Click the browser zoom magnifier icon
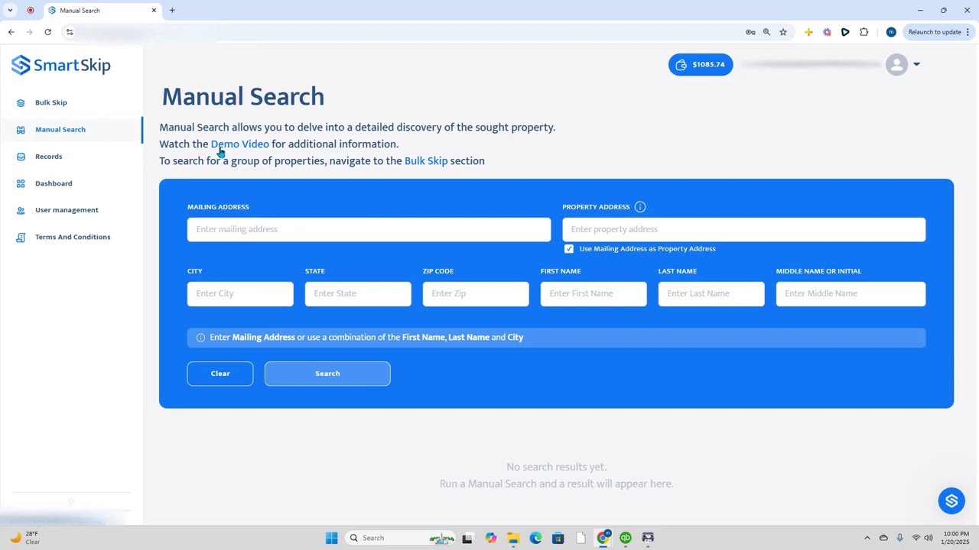 766,32
